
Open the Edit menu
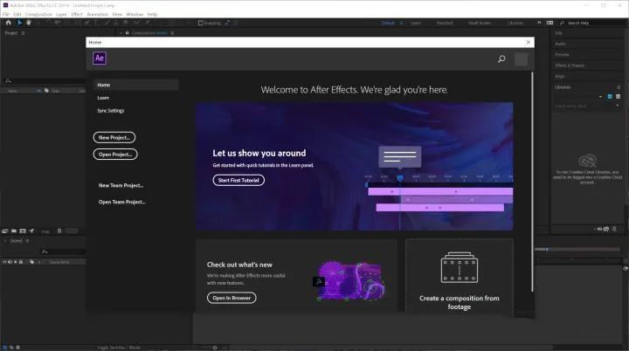17,14
